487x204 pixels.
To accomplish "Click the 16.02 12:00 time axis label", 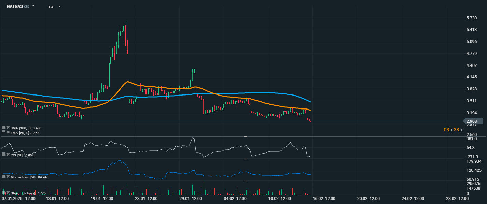I will click(x=324, y=199).
